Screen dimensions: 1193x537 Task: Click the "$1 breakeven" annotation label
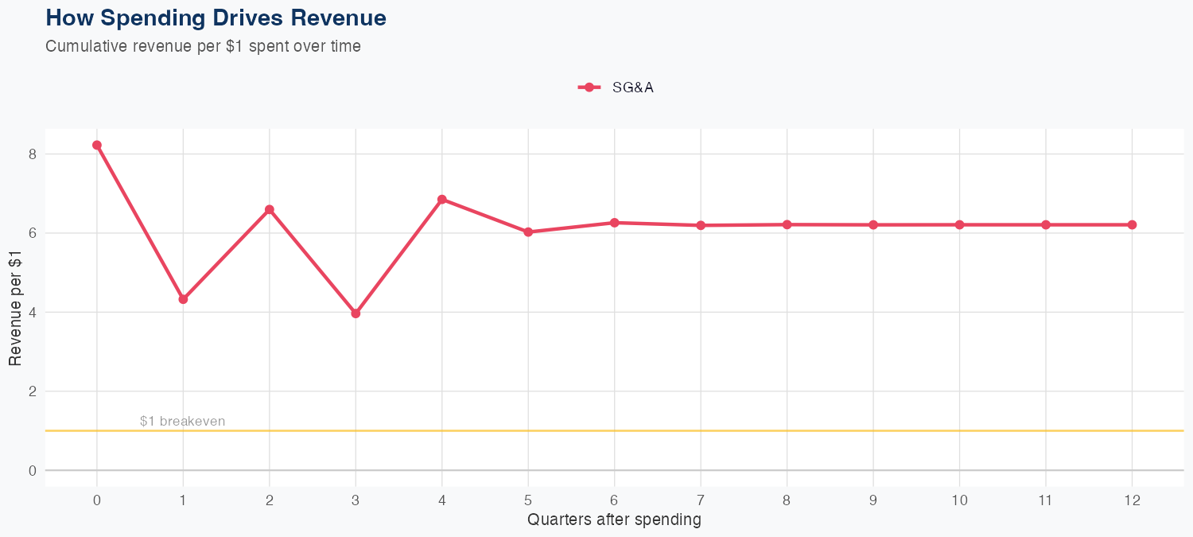[182, 422]
